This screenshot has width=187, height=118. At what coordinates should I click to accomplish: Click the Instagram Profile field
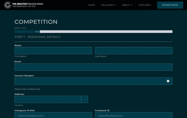click(53, 115)
